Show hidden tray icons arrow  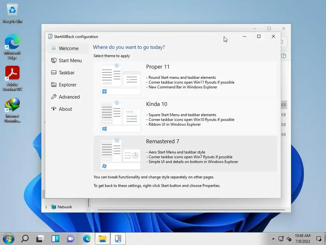(273, 239)
